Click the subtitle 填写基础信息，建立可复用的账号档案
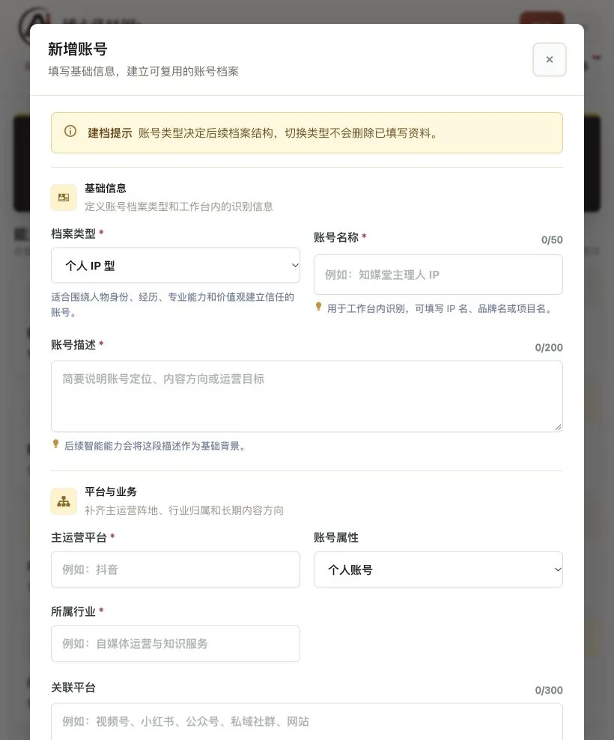Viewport: 614px width, 740px height. tap(143, 71)
